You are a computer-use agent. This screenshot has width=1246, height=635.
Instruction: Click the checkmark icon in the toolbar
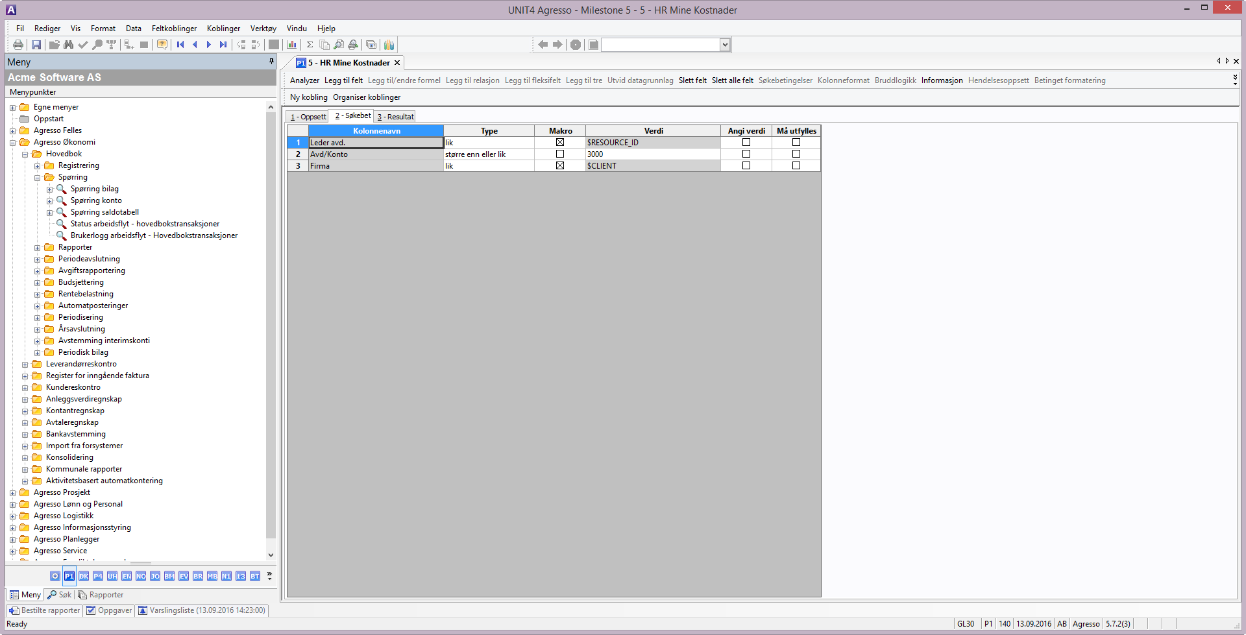tap(82, 45)
